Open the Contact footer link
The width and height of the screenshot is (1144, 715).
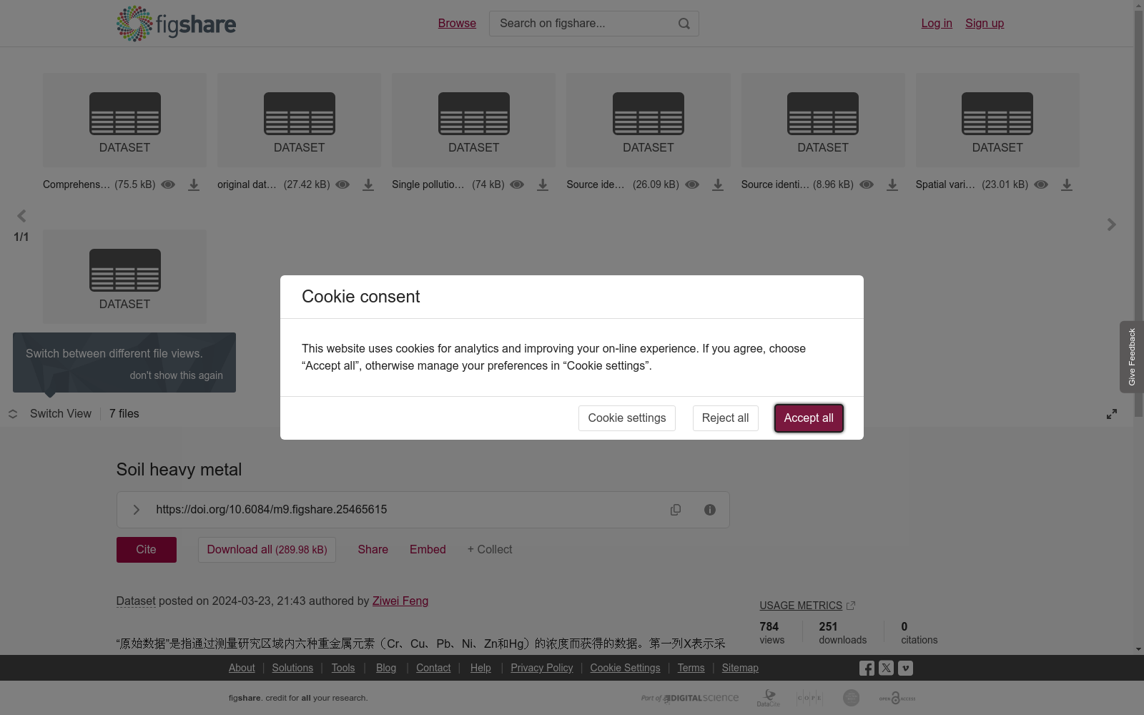coord(433,668)
